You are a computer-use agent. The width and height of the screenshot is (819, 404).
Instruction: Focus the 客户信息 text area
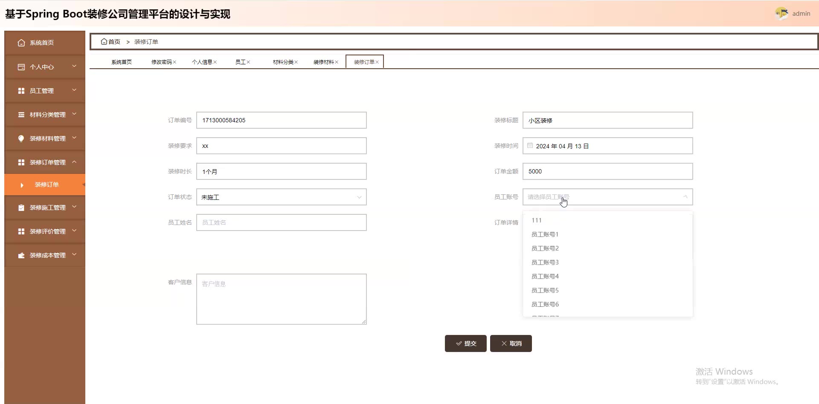[282, 299]
